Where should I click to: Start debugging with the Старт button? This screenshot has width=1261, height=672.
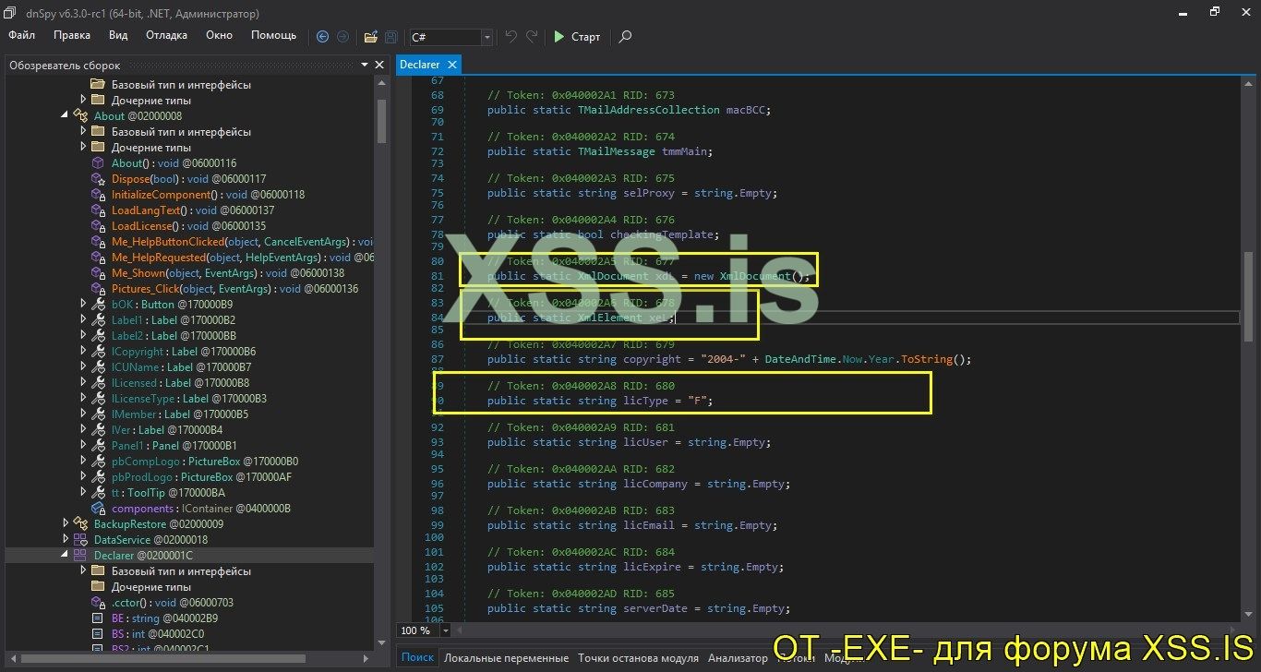click(577, 37)
